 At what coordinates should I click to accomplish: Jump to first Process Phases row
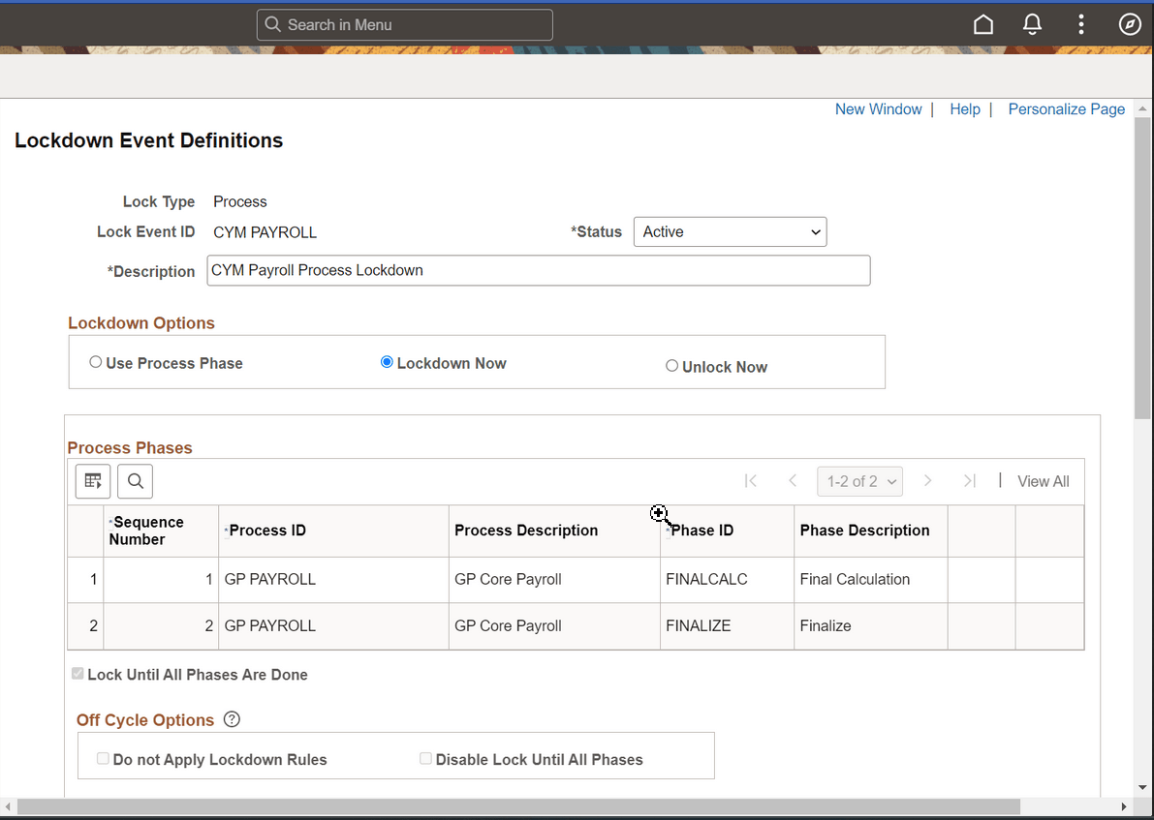coord(750,480)
